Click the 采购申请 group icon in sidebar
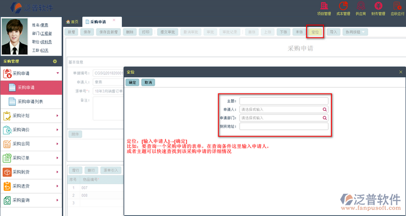Screen dimensions: 406x216 tap(7, 73)
